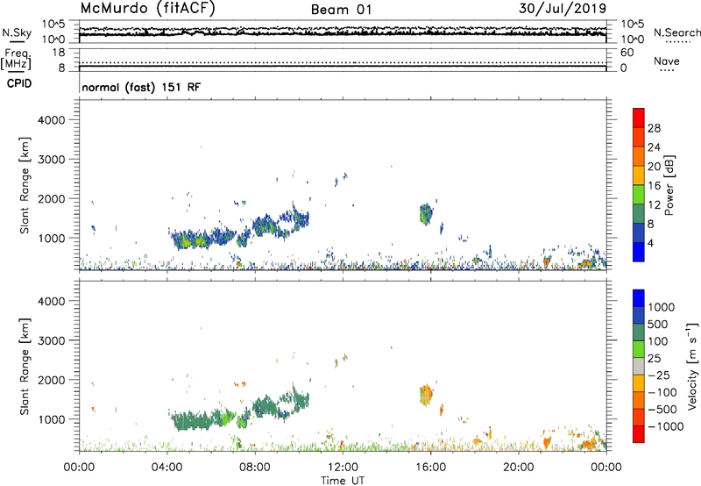The height and width of the screenshot is (486, 701).
Task: Click the 25 label on Velocity colorbar
Action: pos(654,358)
